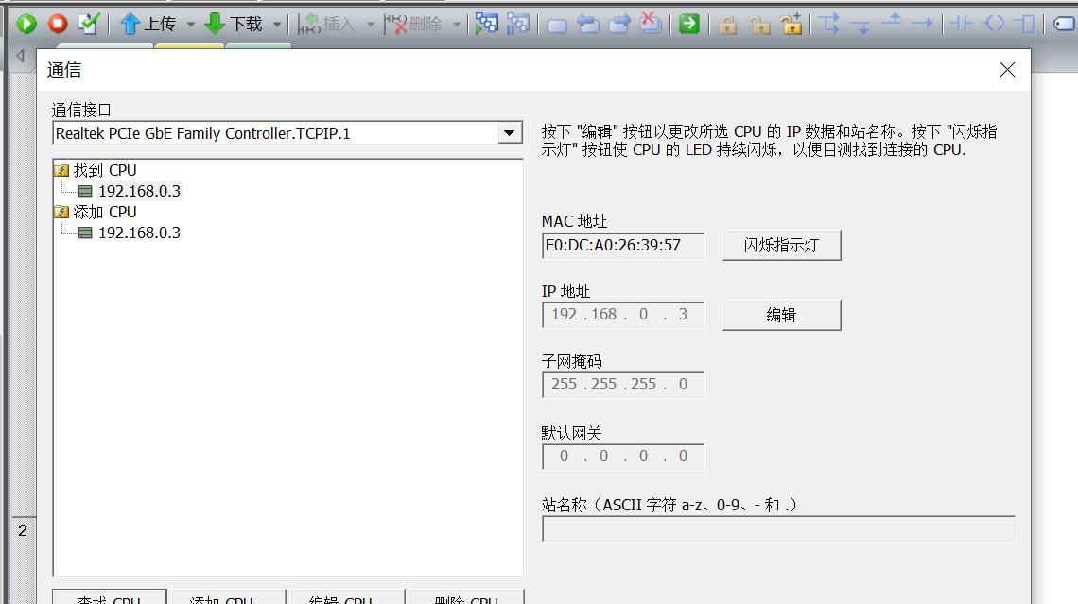The height and width of the screenshot is (604, 1078).
Task: Select 192.168.0.3 under 添加 CPU
Action: click(x=140, y=233)
